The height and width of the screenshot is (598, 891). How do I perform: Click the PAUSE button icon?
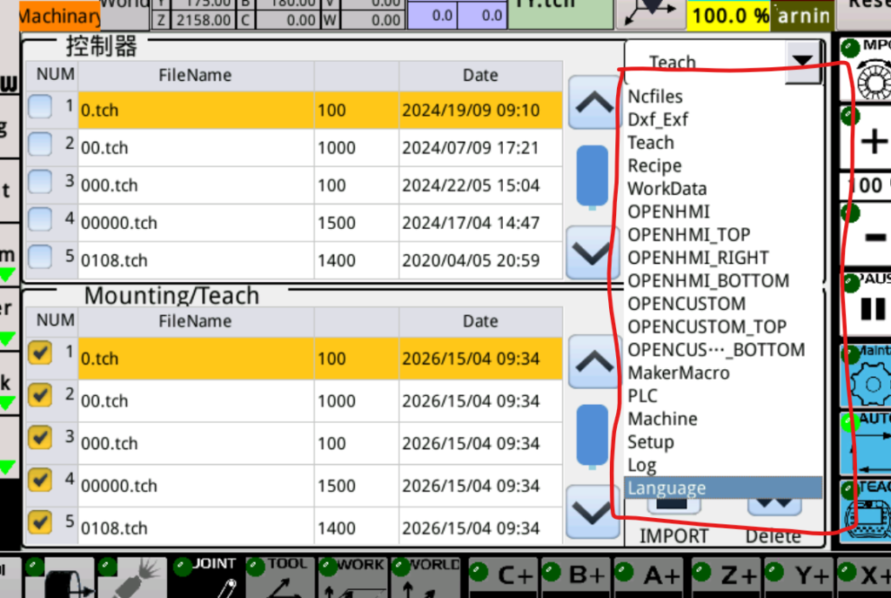[871, 307]
